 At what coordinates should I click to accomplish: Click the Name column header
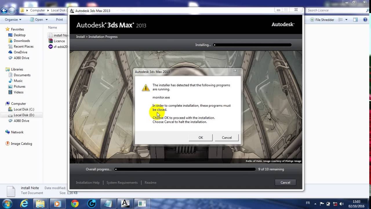(52, 27)
